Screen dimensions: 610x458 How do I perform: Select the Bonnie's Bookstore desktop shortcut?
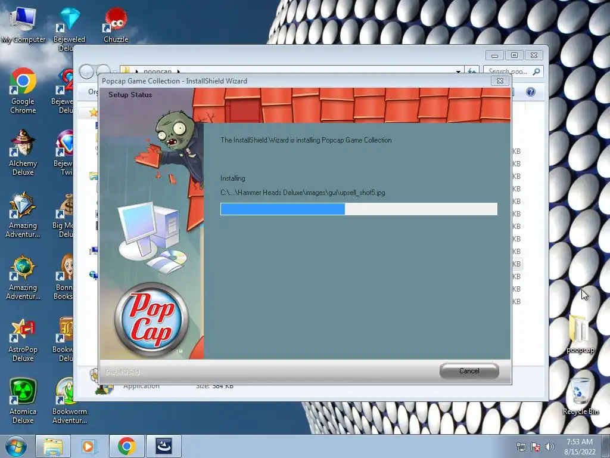tap(63, 277)
